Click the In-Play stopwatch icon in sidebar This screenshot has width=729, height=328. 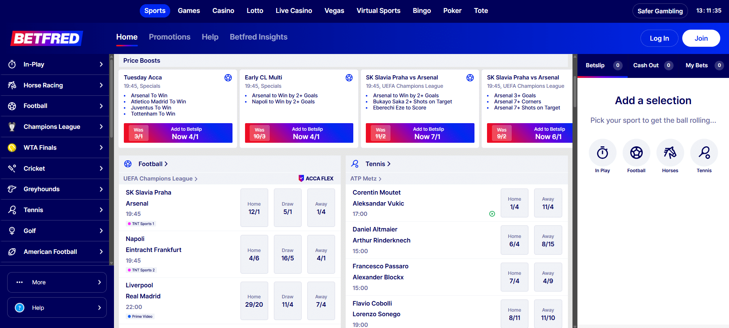pos(12,64)
